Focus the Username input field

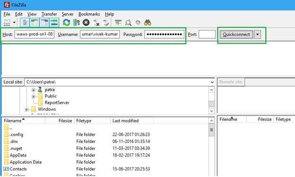pyautogui.click(x=100, y=34)
